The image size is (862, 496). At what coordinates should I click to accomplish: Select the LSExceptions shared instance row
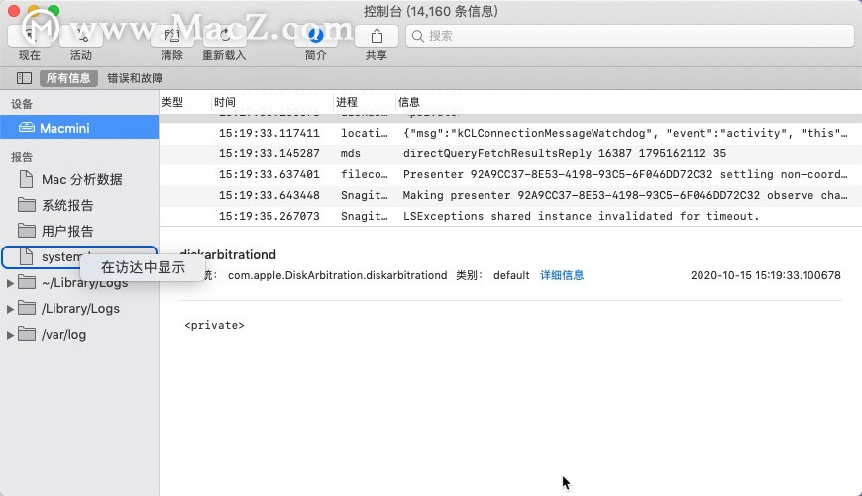(x=510, y=216)
